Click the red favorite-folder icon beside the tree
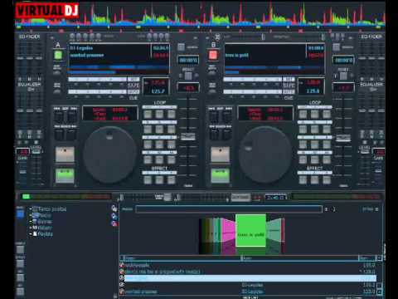The width and height of the screenshot is (398, 299). [x=114, y=223]
